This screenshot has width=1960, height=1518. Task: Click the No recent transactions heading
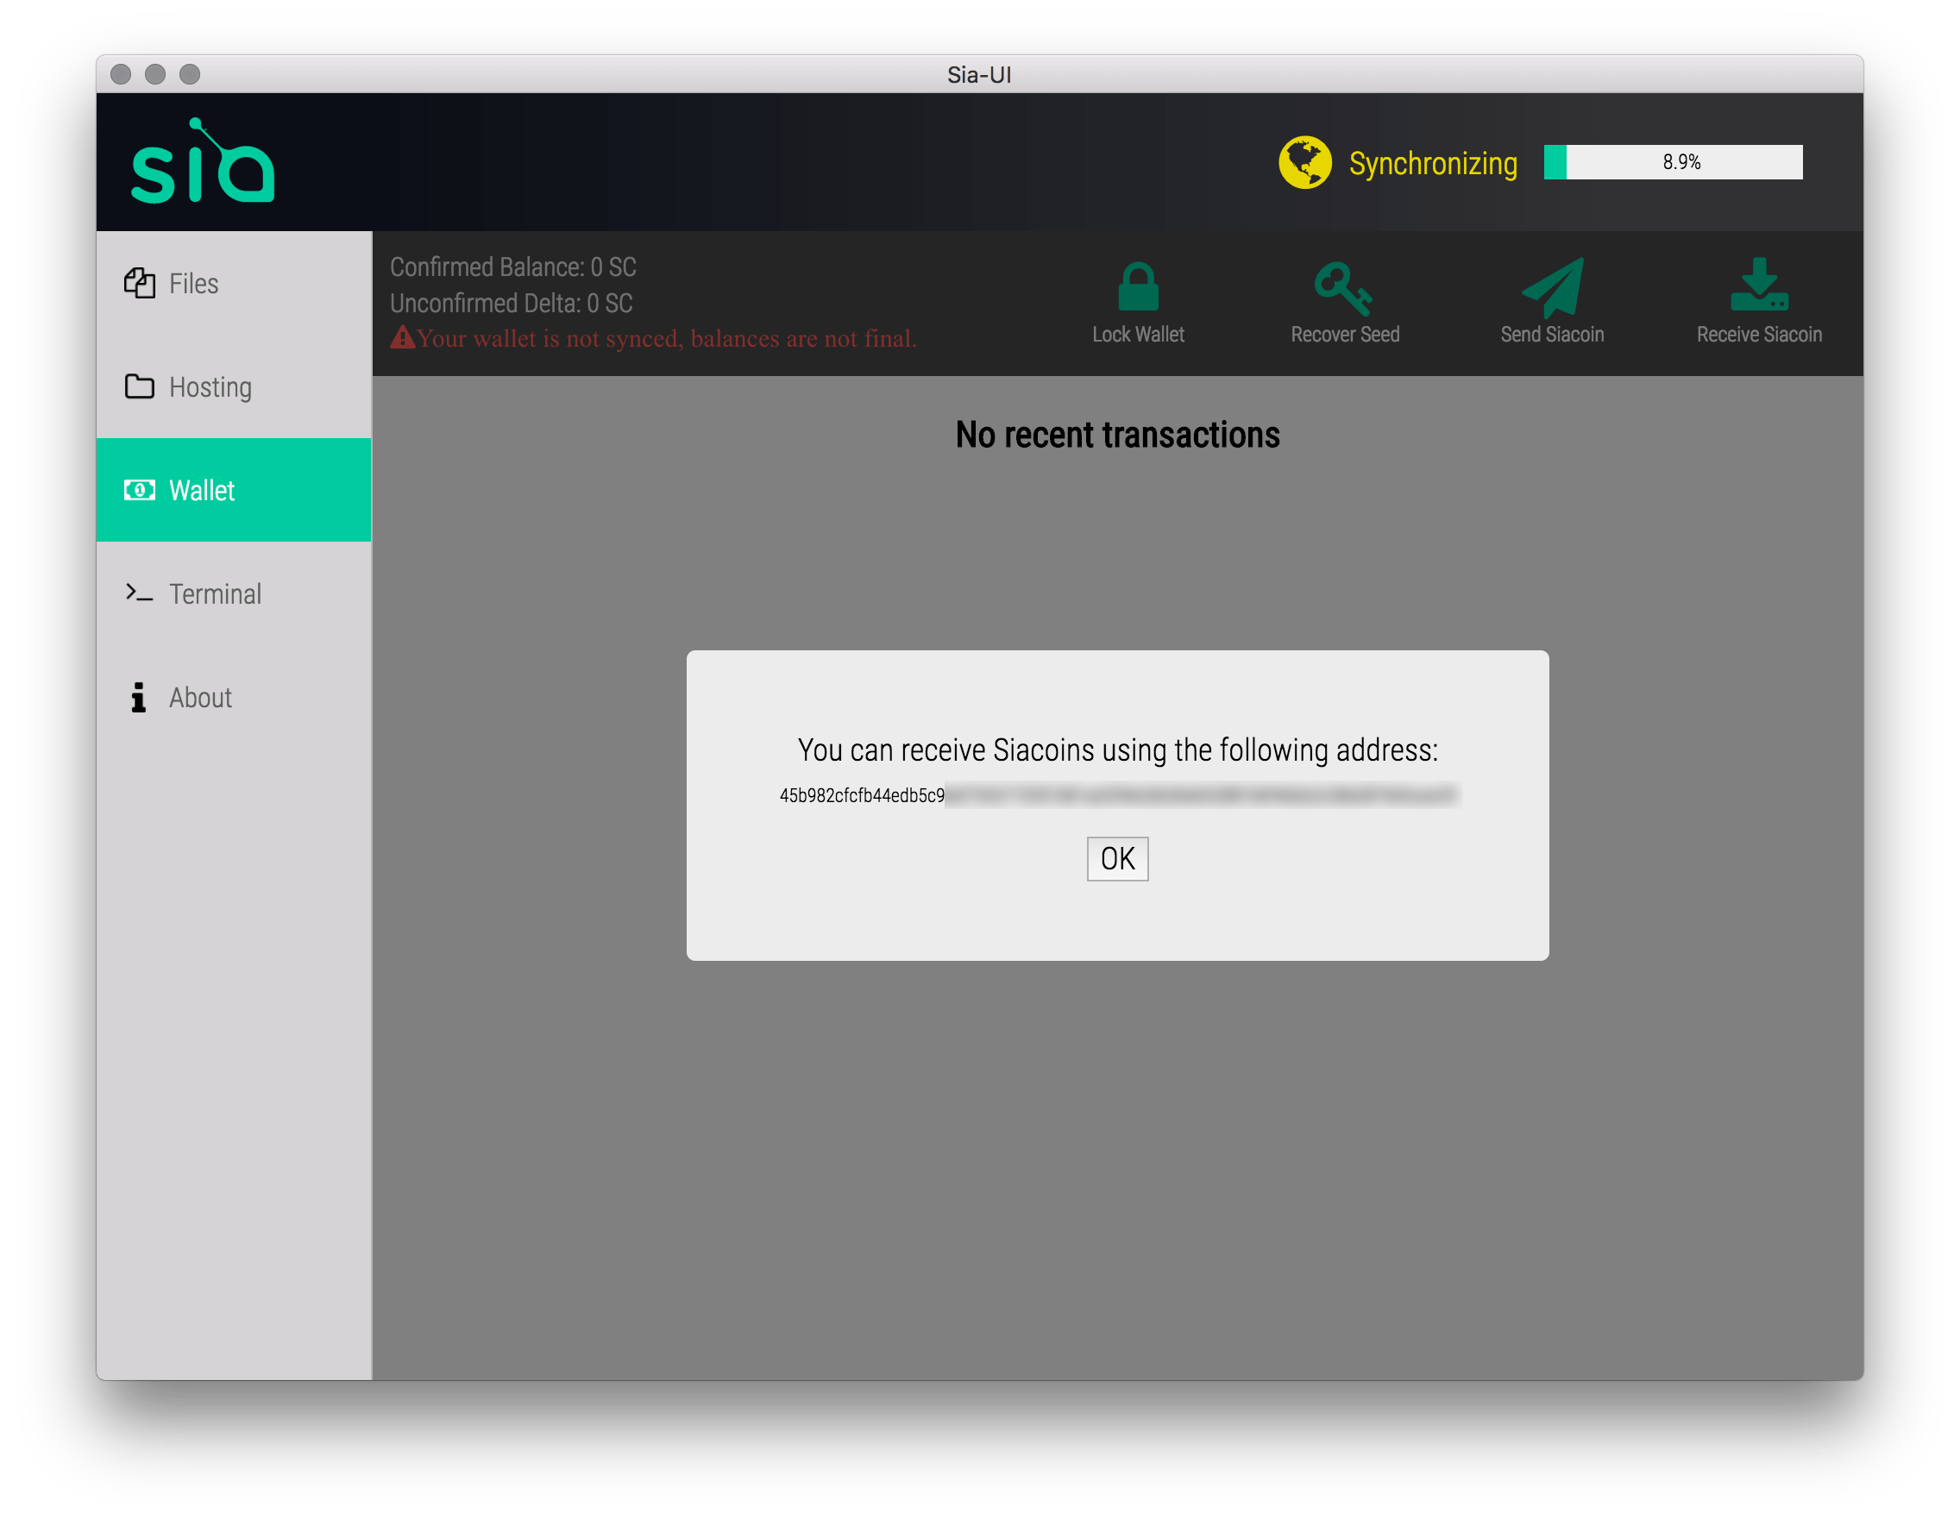(1117, 434)
